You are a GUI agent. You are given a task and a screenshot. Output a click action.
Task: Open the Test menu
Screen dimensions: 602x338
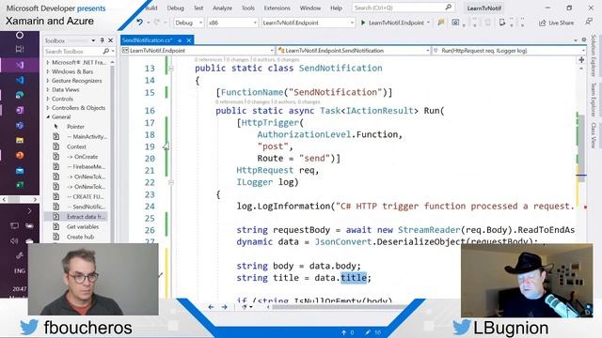[x=198, y=8]
